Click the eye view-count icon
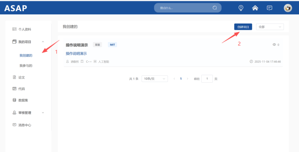The image size is (299, 152). [274, 45]
